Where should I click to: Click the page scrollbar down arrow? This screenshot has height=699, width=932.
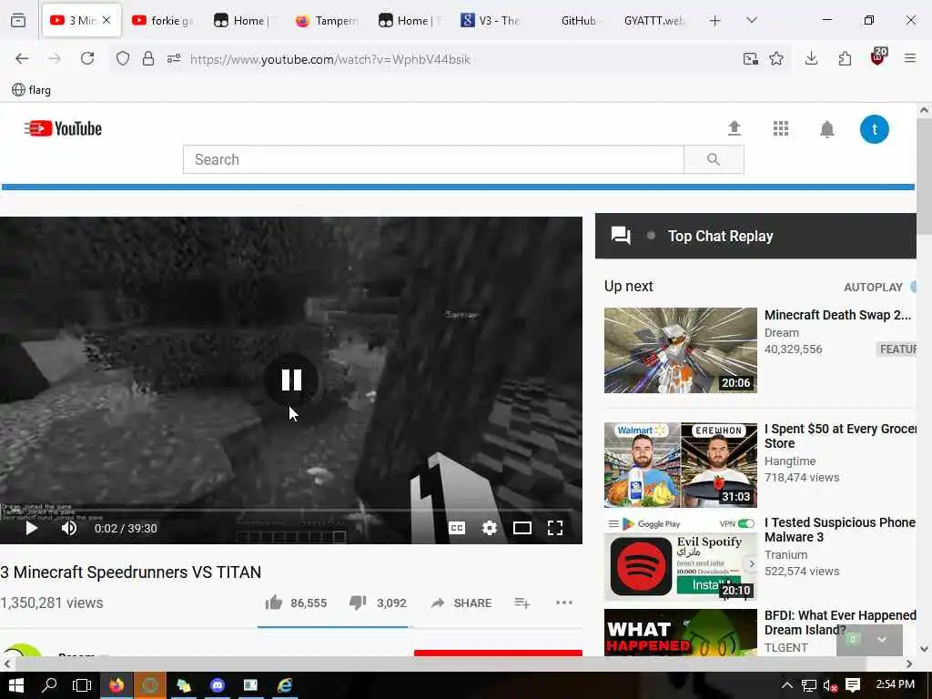pyautogui.click(x=924, y=649)
